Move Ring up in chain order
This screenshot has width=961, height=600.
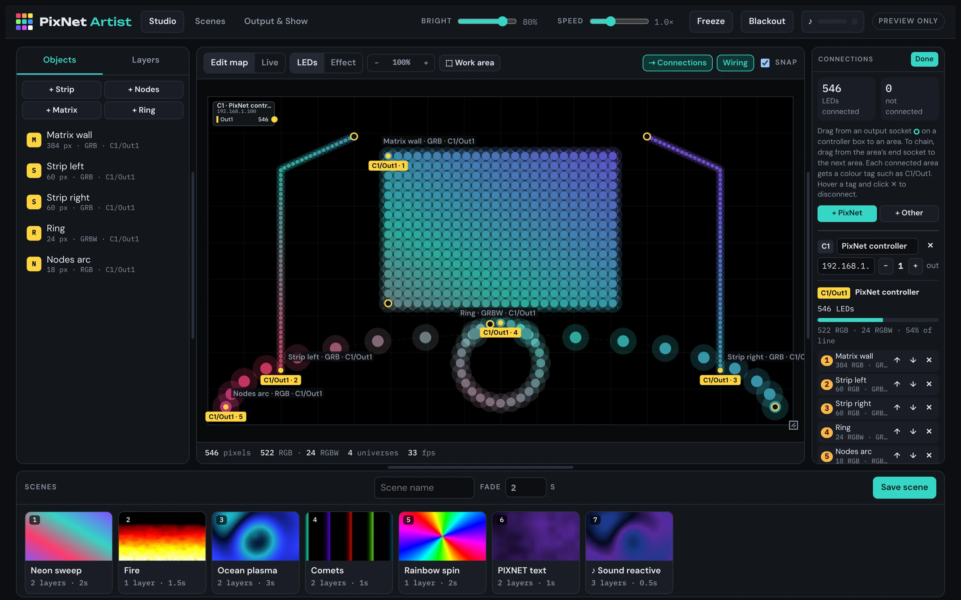pyautogui.click(x=897, y=431)
